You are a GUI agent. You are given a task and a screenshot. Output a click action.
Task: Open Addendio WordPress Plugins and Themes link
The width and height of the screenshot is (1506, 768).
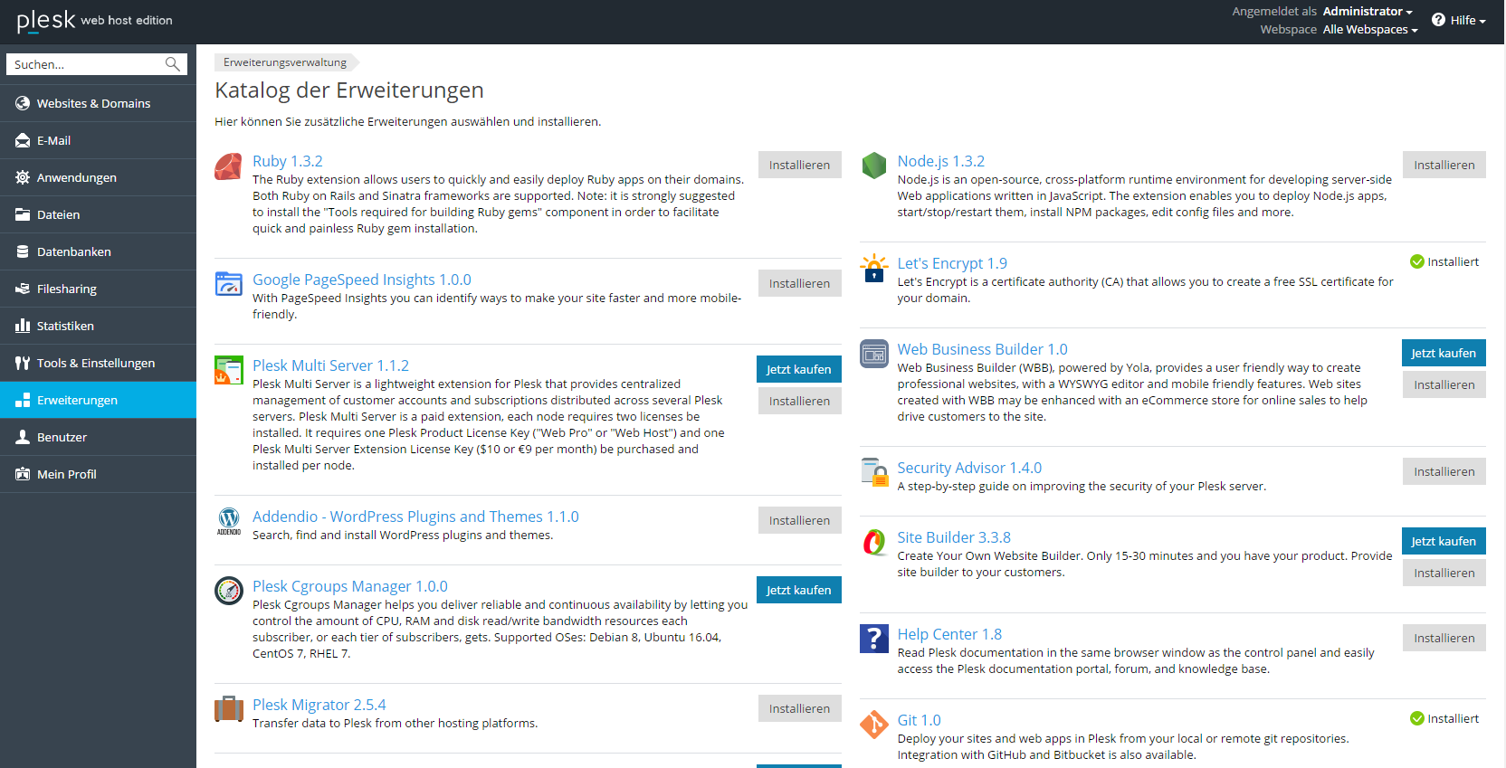(415, 517)
